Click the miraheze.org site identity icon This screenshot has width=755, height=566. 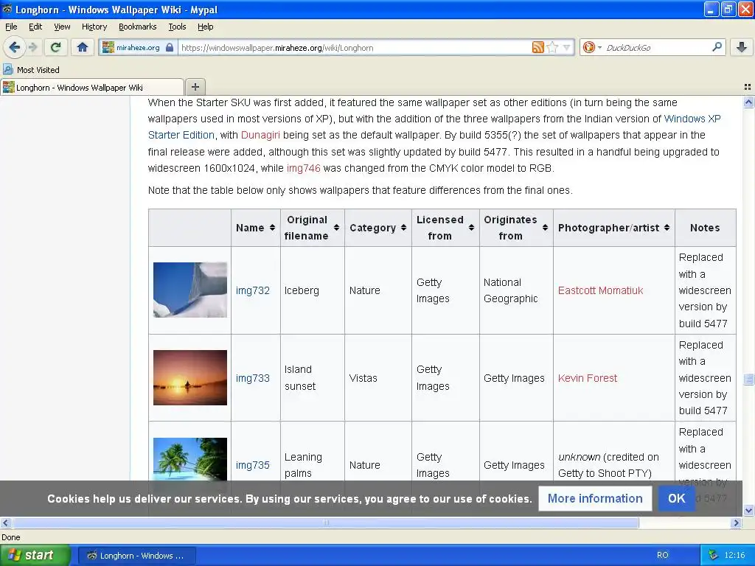point(108,47)
